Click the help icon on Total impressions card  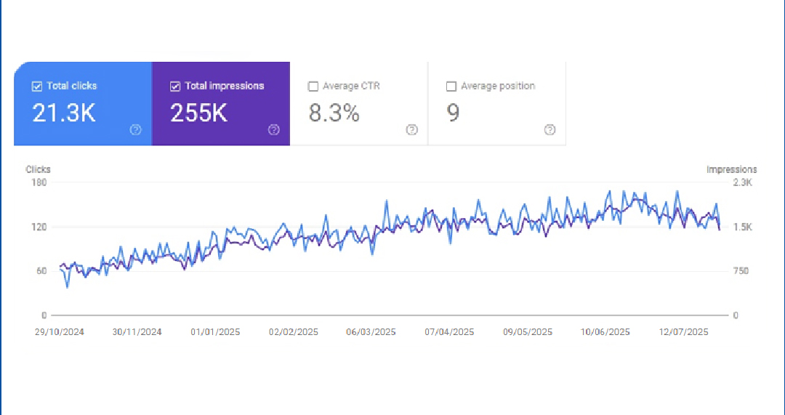273,130
